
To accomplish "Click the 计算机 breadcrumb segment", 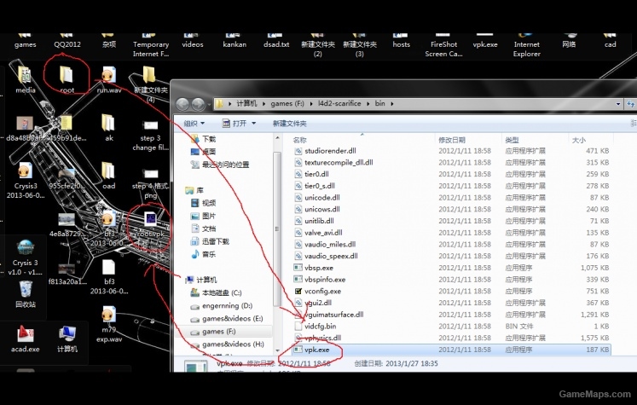I will tap(246, 103).
